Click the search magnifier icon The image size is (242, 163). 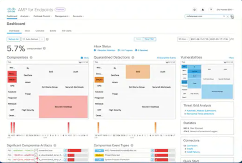click(x=232, y=16)
